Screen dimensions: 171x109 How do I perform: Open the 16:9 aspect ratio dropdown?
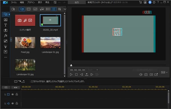coord(164,72)
